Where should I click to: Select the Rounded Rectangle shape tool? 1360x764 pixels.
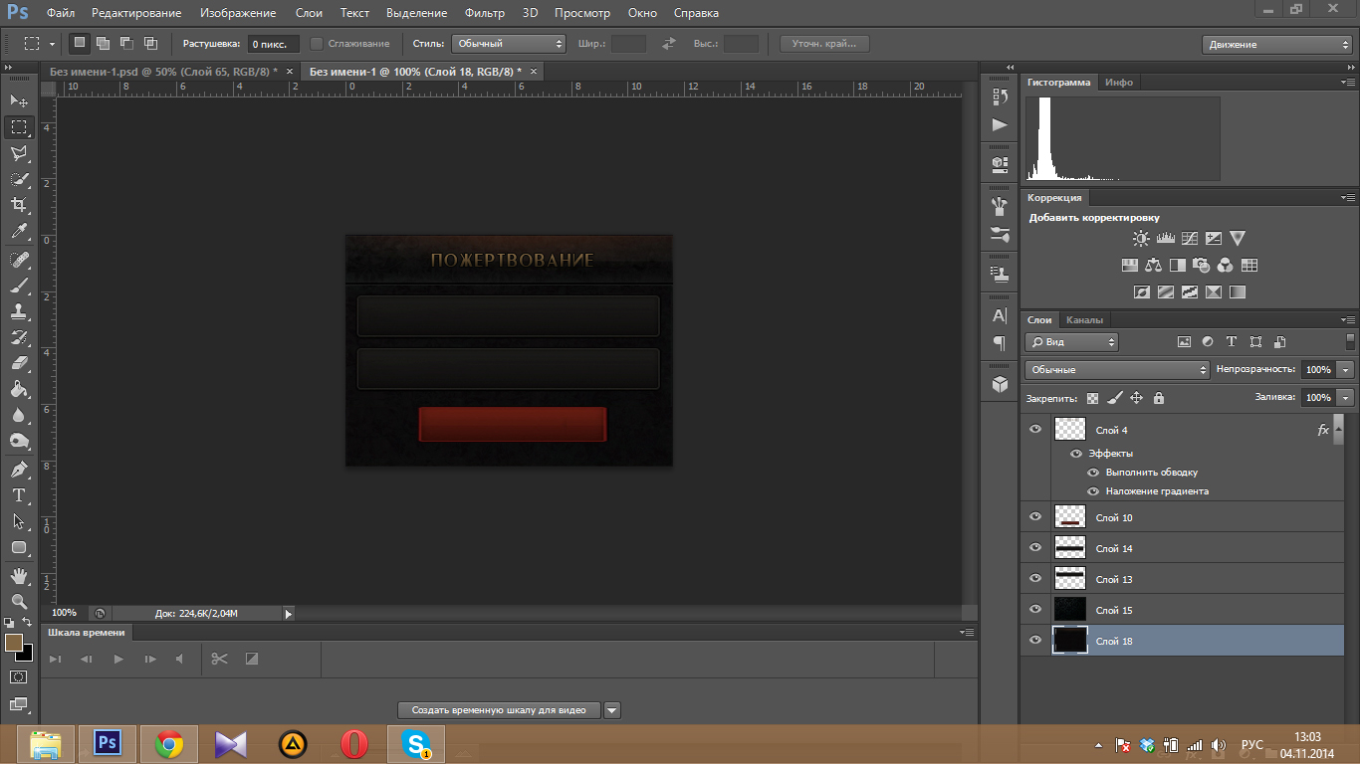pyautogui.click(x=19, y=547)
